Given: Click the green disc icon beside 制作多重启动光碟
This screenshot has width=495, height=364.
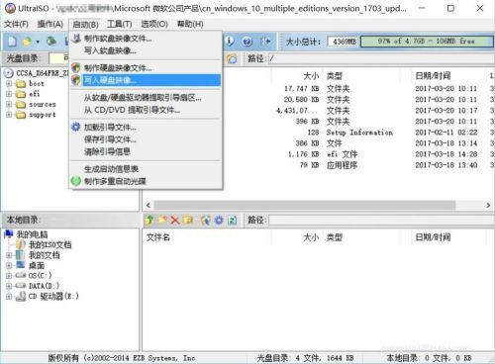Looking at the screenshot, I should coord(76,181).
